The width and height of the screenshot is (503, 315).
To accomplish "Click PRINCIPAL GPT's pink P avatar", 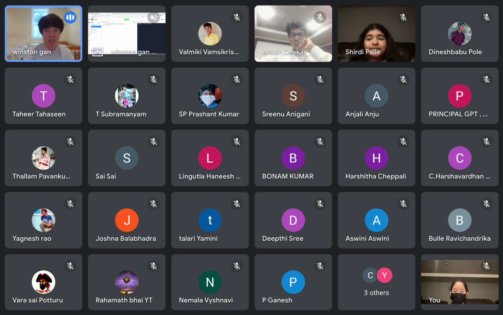I will (x=460, y=96).
